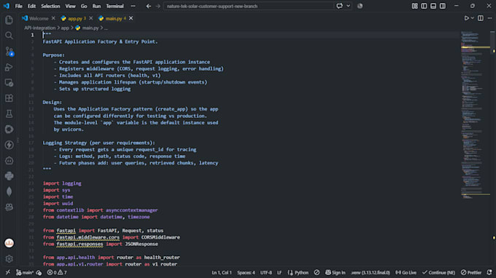Click errors and warnings count in status bar
Screen dimensions: 496x278
[57, 272]
